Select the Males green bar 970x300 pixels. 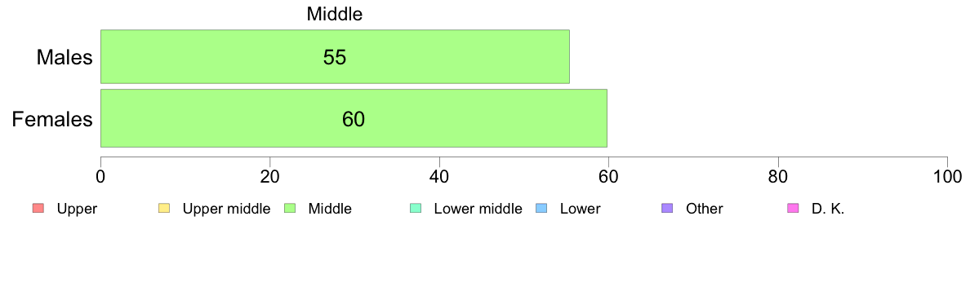tap(335, 56)
